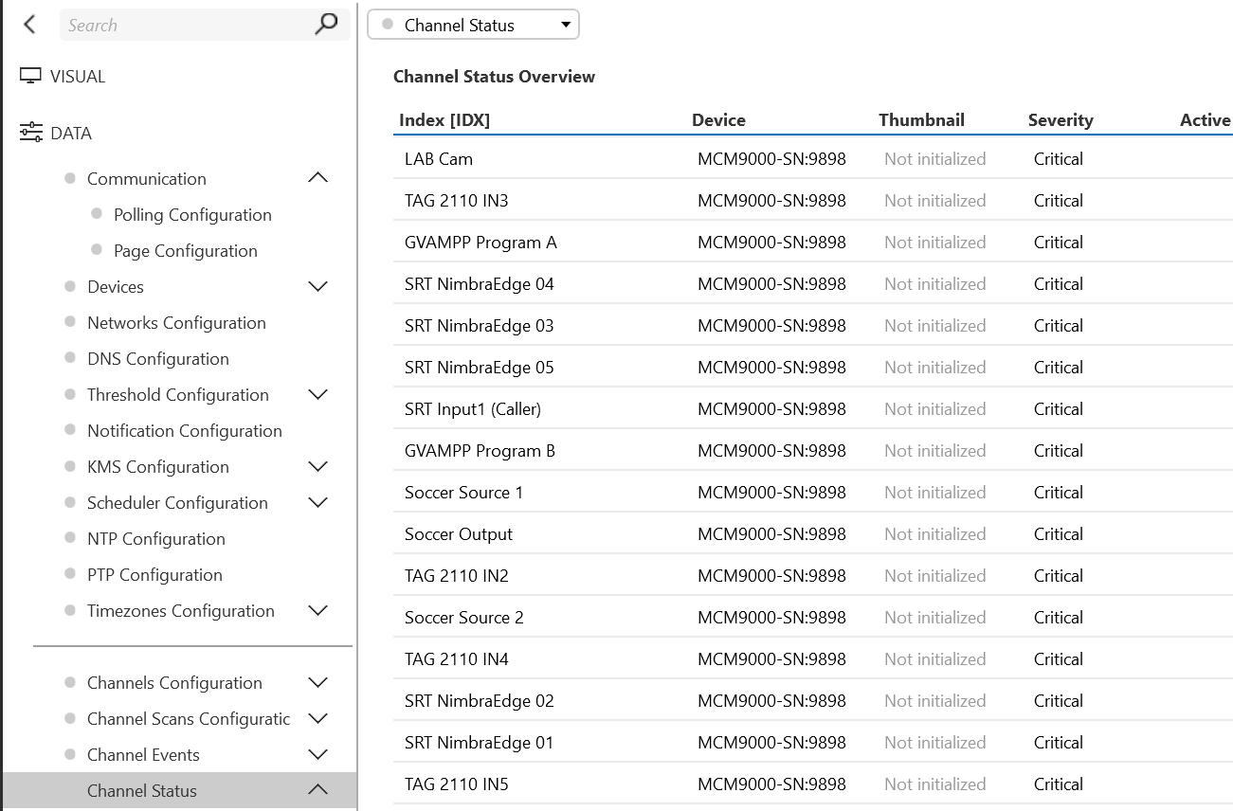The width and height of the screenshot is (1233, 811).
Task: Open Polling Configuration page
Action: click(x=192, y=215)
